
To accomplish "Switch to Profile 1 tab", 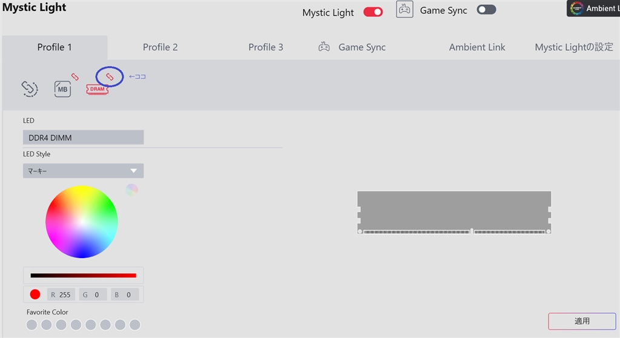I will coord(54,47).
